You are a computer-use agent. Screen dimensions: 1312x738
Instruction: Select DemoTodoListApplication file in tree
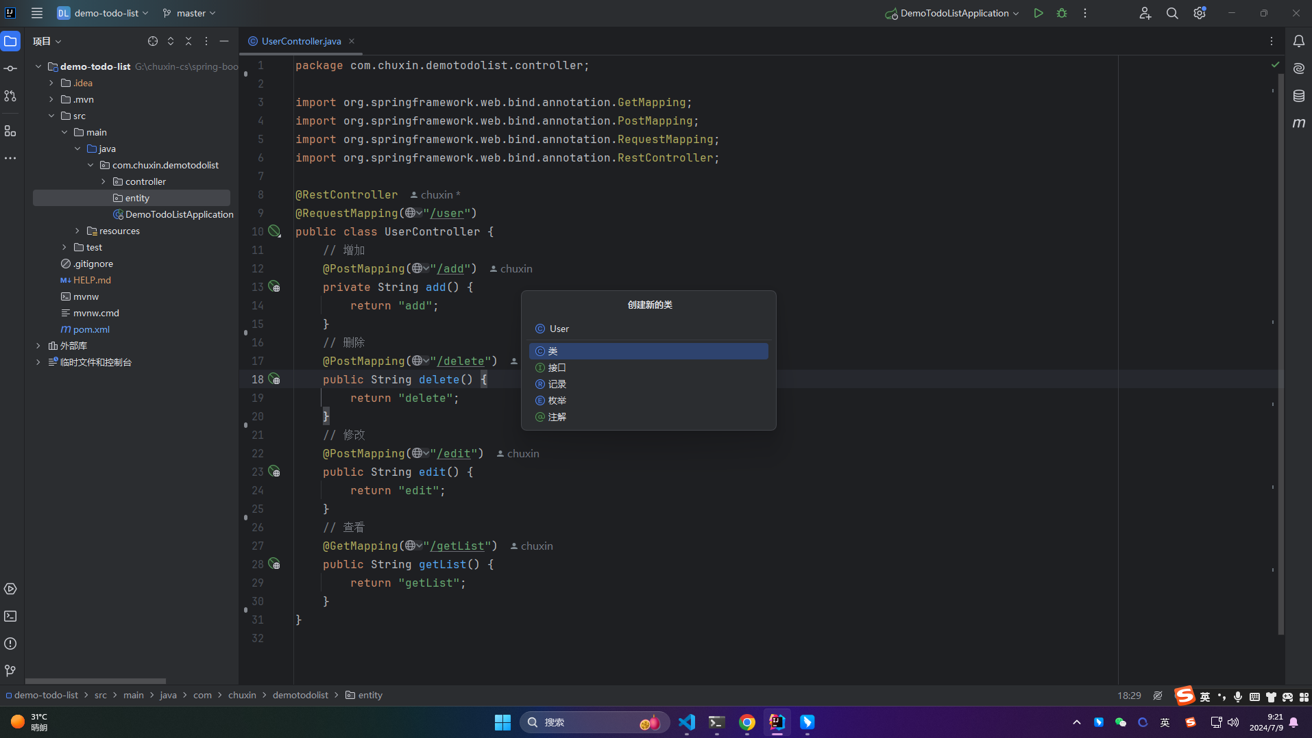[179, 214]
